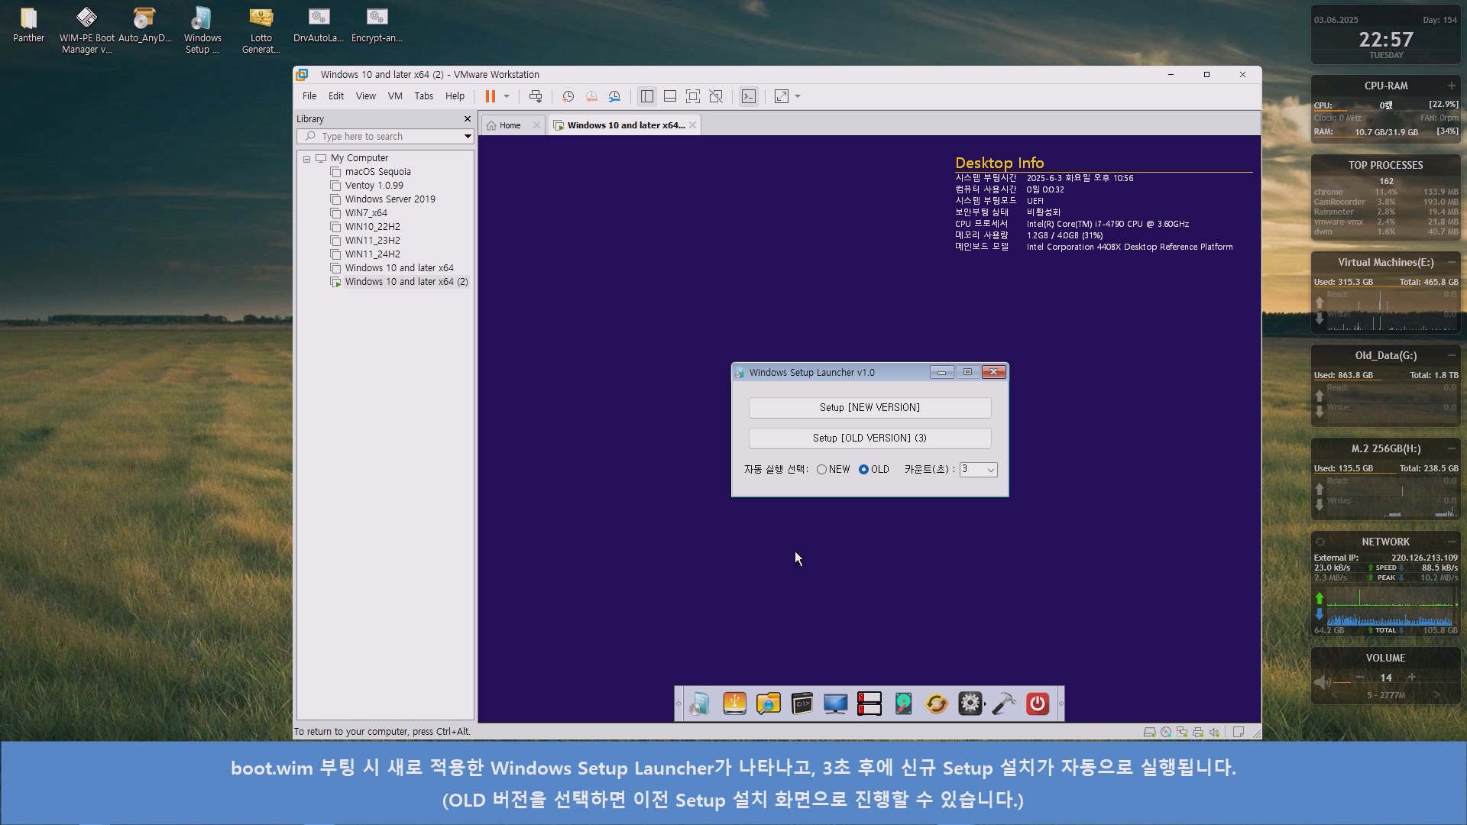This screenshot has height=825, width=1467.
Task: Click the take snapshot clock icon
Action: [x=568, y=96]
